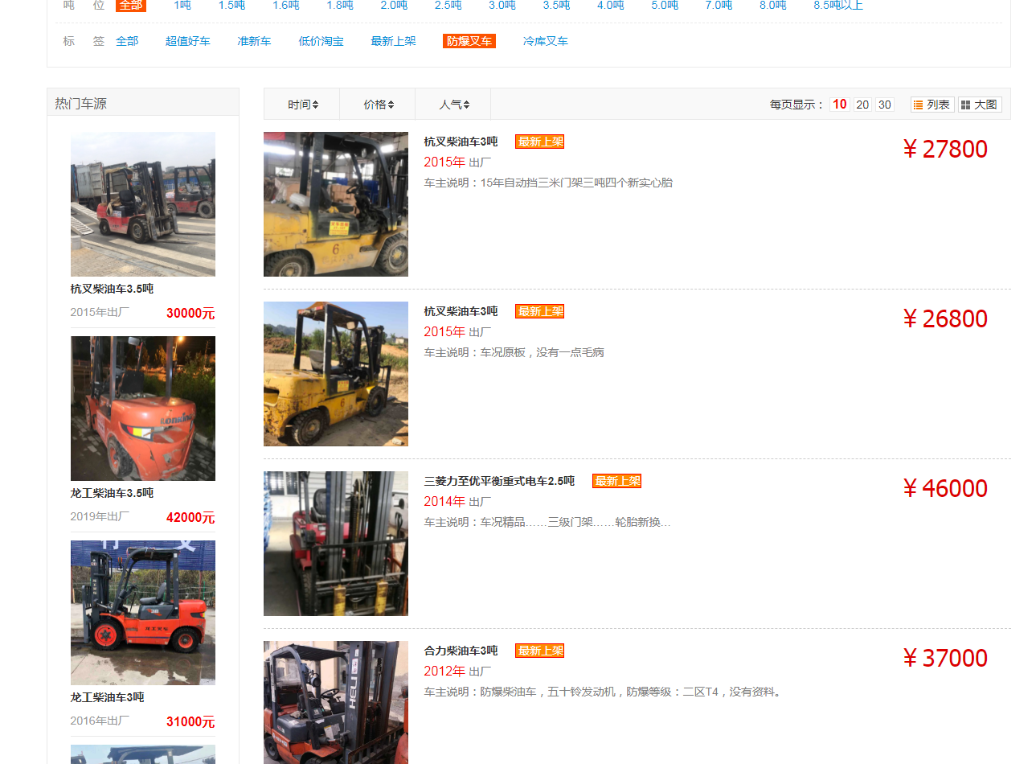Click sidebar price 30000元
This screenshot has height=764, width=1036.
click(x=190, y=314)
